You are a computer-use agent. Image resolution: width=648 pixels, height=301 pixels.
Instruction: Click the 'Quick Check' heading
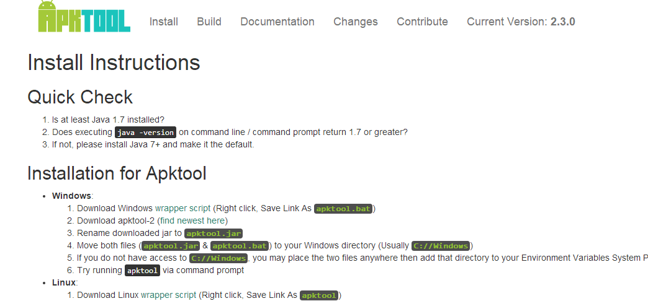[x=80, y=97]
